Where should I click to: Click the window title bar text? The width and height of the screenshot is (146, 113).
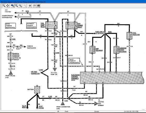23,2
